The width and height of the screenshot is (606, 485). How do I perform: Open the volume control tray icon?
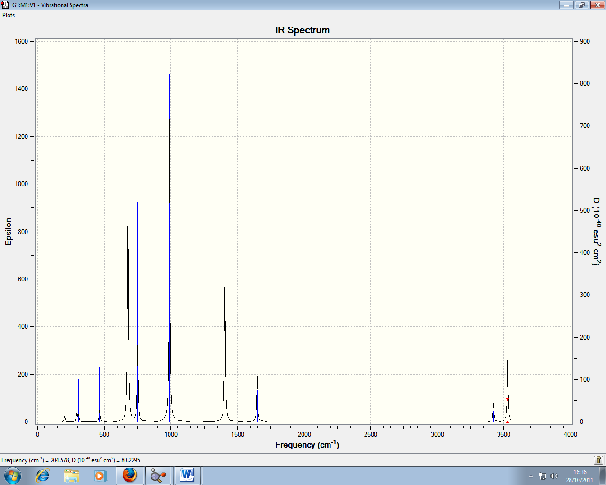(554, 476)
